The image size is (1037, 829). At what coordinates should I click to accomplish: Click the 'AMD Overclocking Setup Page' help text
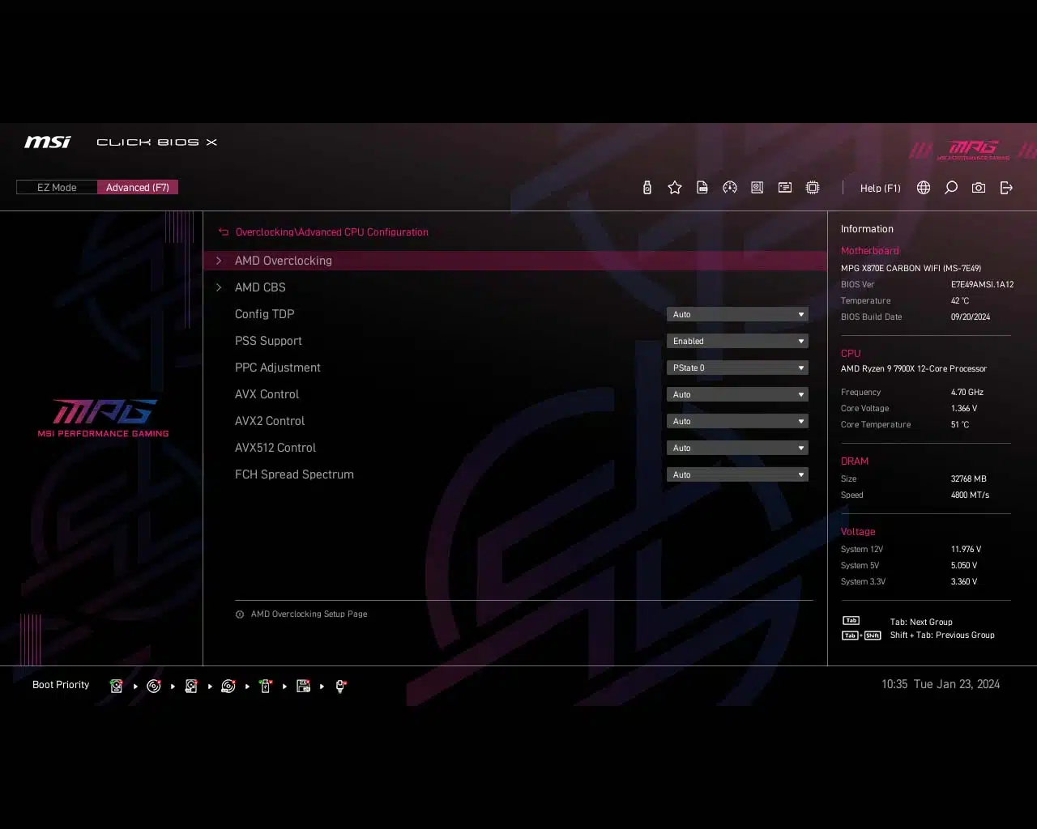tap(309, 614)
